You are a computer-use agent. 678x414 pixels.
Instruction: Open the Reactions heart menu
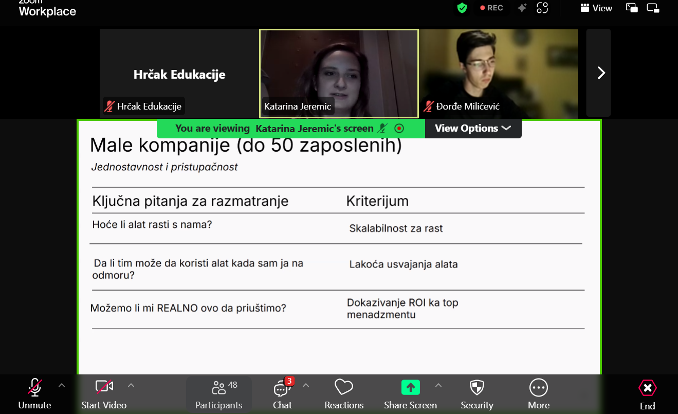point(344,394)
